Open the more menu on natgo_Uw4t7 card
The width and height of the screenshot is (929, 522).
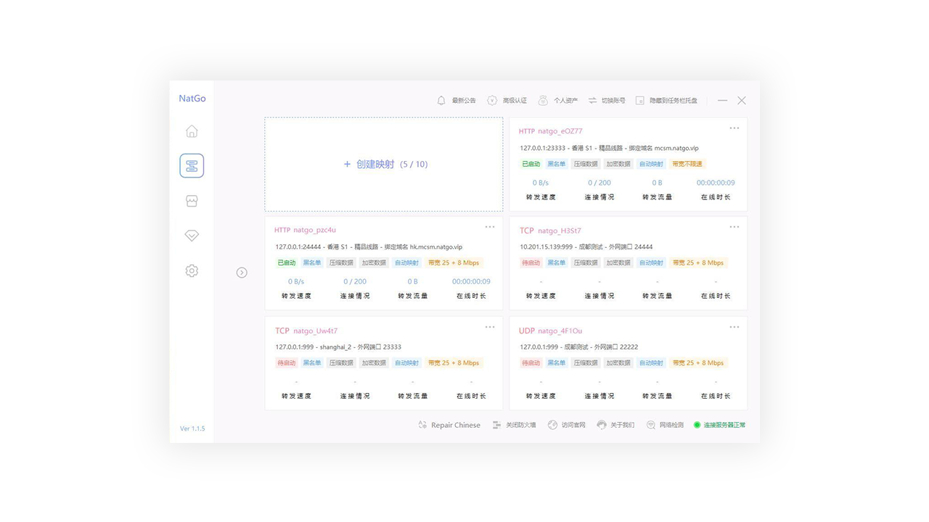[x=490, y=327]
